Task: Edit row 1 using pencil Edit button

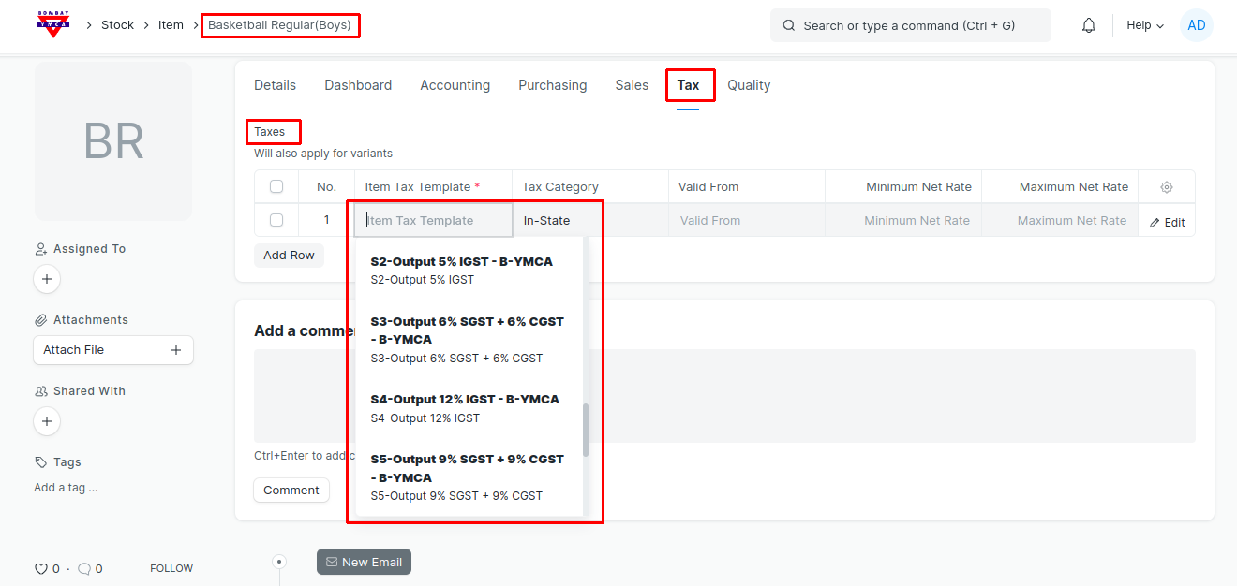Action: click(x=1167, y=222)
